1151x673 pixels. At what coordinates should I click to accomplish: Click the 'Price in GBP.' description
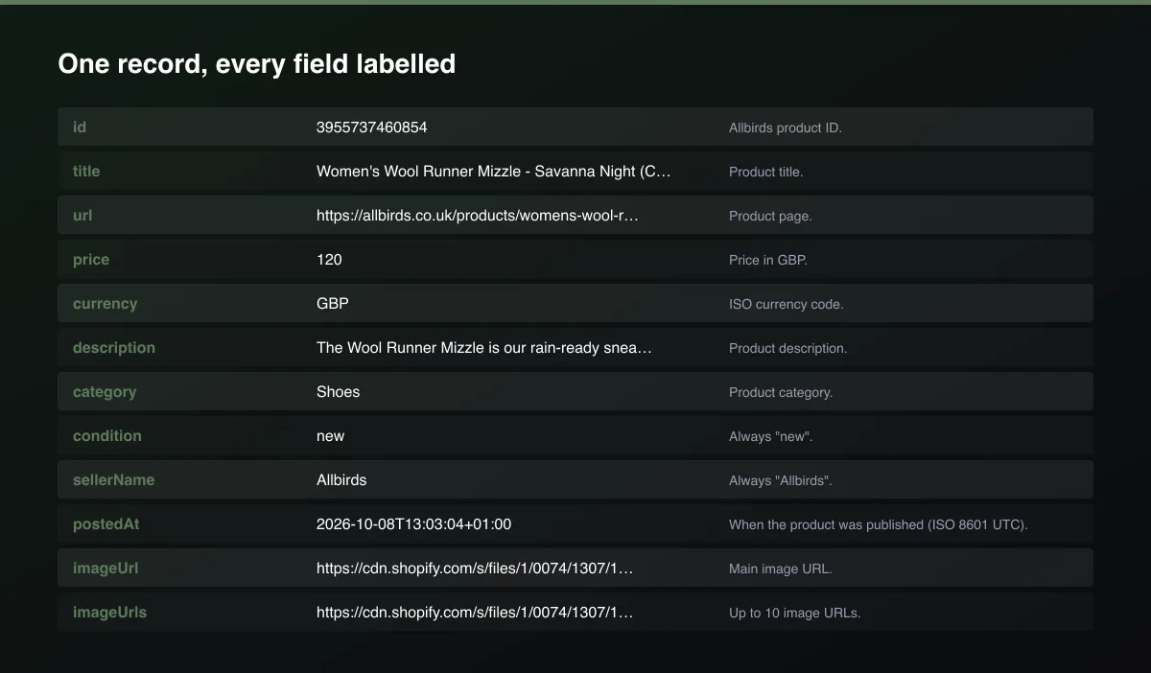click(x=768, y=260)
